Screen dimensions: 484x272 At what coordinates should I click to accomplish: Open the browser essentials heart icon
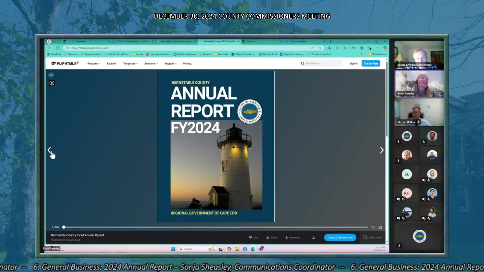click(370, 48)
